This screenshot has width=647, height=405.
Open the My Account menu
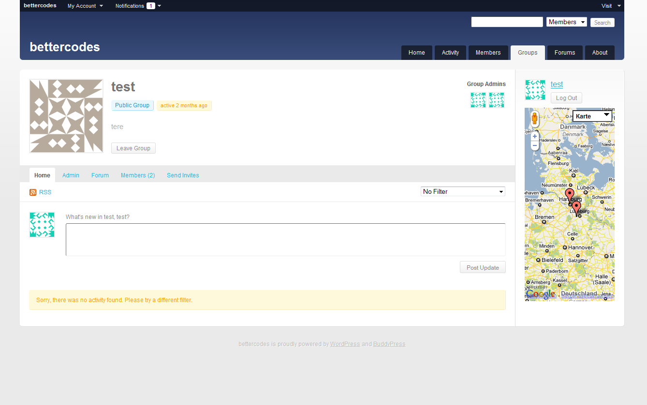point(85,6)
